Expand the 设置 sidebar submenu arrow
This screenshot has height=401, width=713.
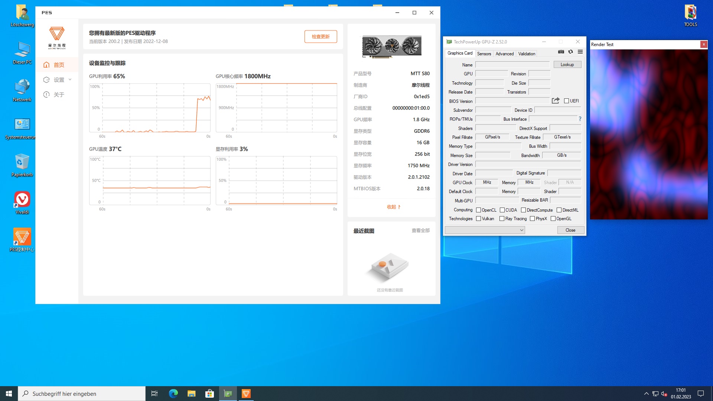(70, 80)
